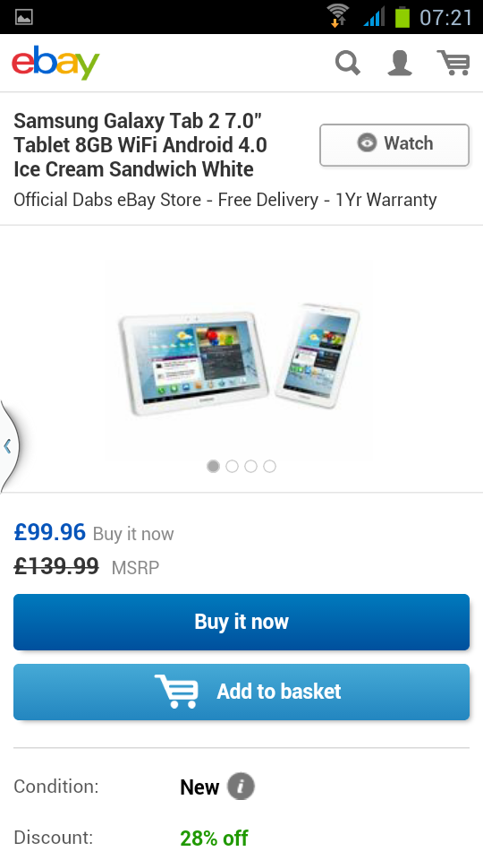Tap the eBay logo
This screenshot has height=860, width=483.
click(x=55, y=63)
